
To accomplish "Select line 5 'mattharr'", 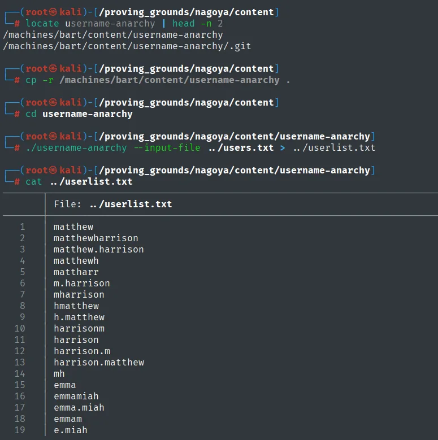I will 76,272.
